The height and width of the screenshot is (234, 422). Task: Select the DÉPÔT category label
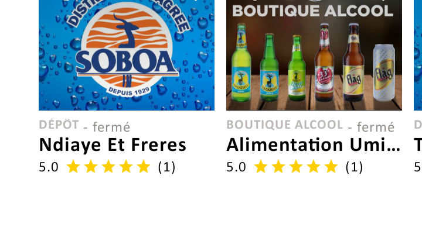[x=59, y=125]
